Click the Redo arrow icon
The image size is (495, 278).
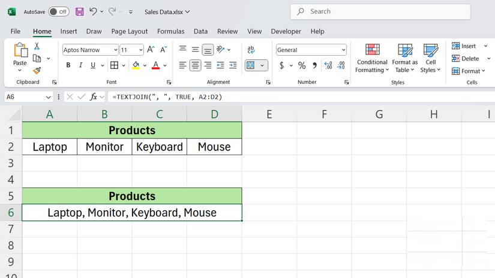click(112, 11)
